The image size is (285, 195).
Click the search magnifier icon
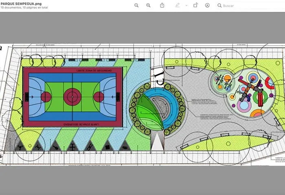pyautogui.click(x=219, y=6)
